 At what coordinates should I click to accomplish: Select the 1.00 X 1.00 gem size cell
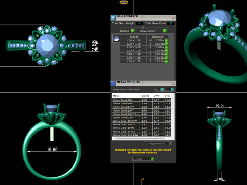coord(133,51)
